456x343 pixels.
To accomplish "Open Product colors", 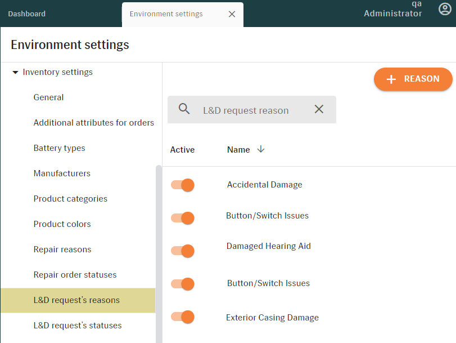I will point(62,224).
